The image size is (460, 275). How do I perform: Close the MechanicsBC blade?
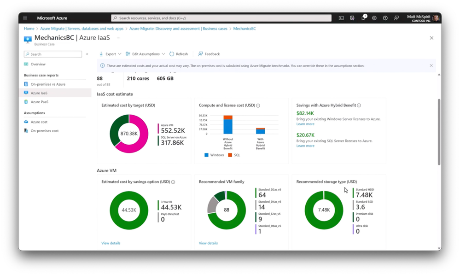[x=431, y=38]
